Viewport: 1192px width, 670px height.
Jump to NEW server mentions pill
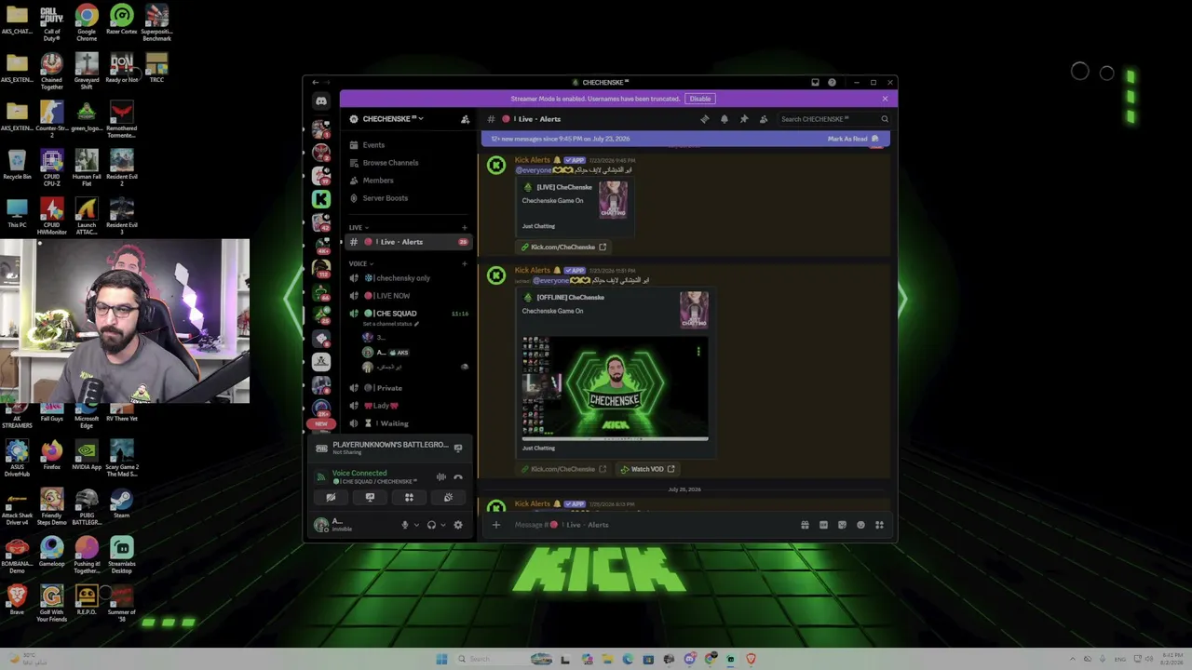point(321,424)
